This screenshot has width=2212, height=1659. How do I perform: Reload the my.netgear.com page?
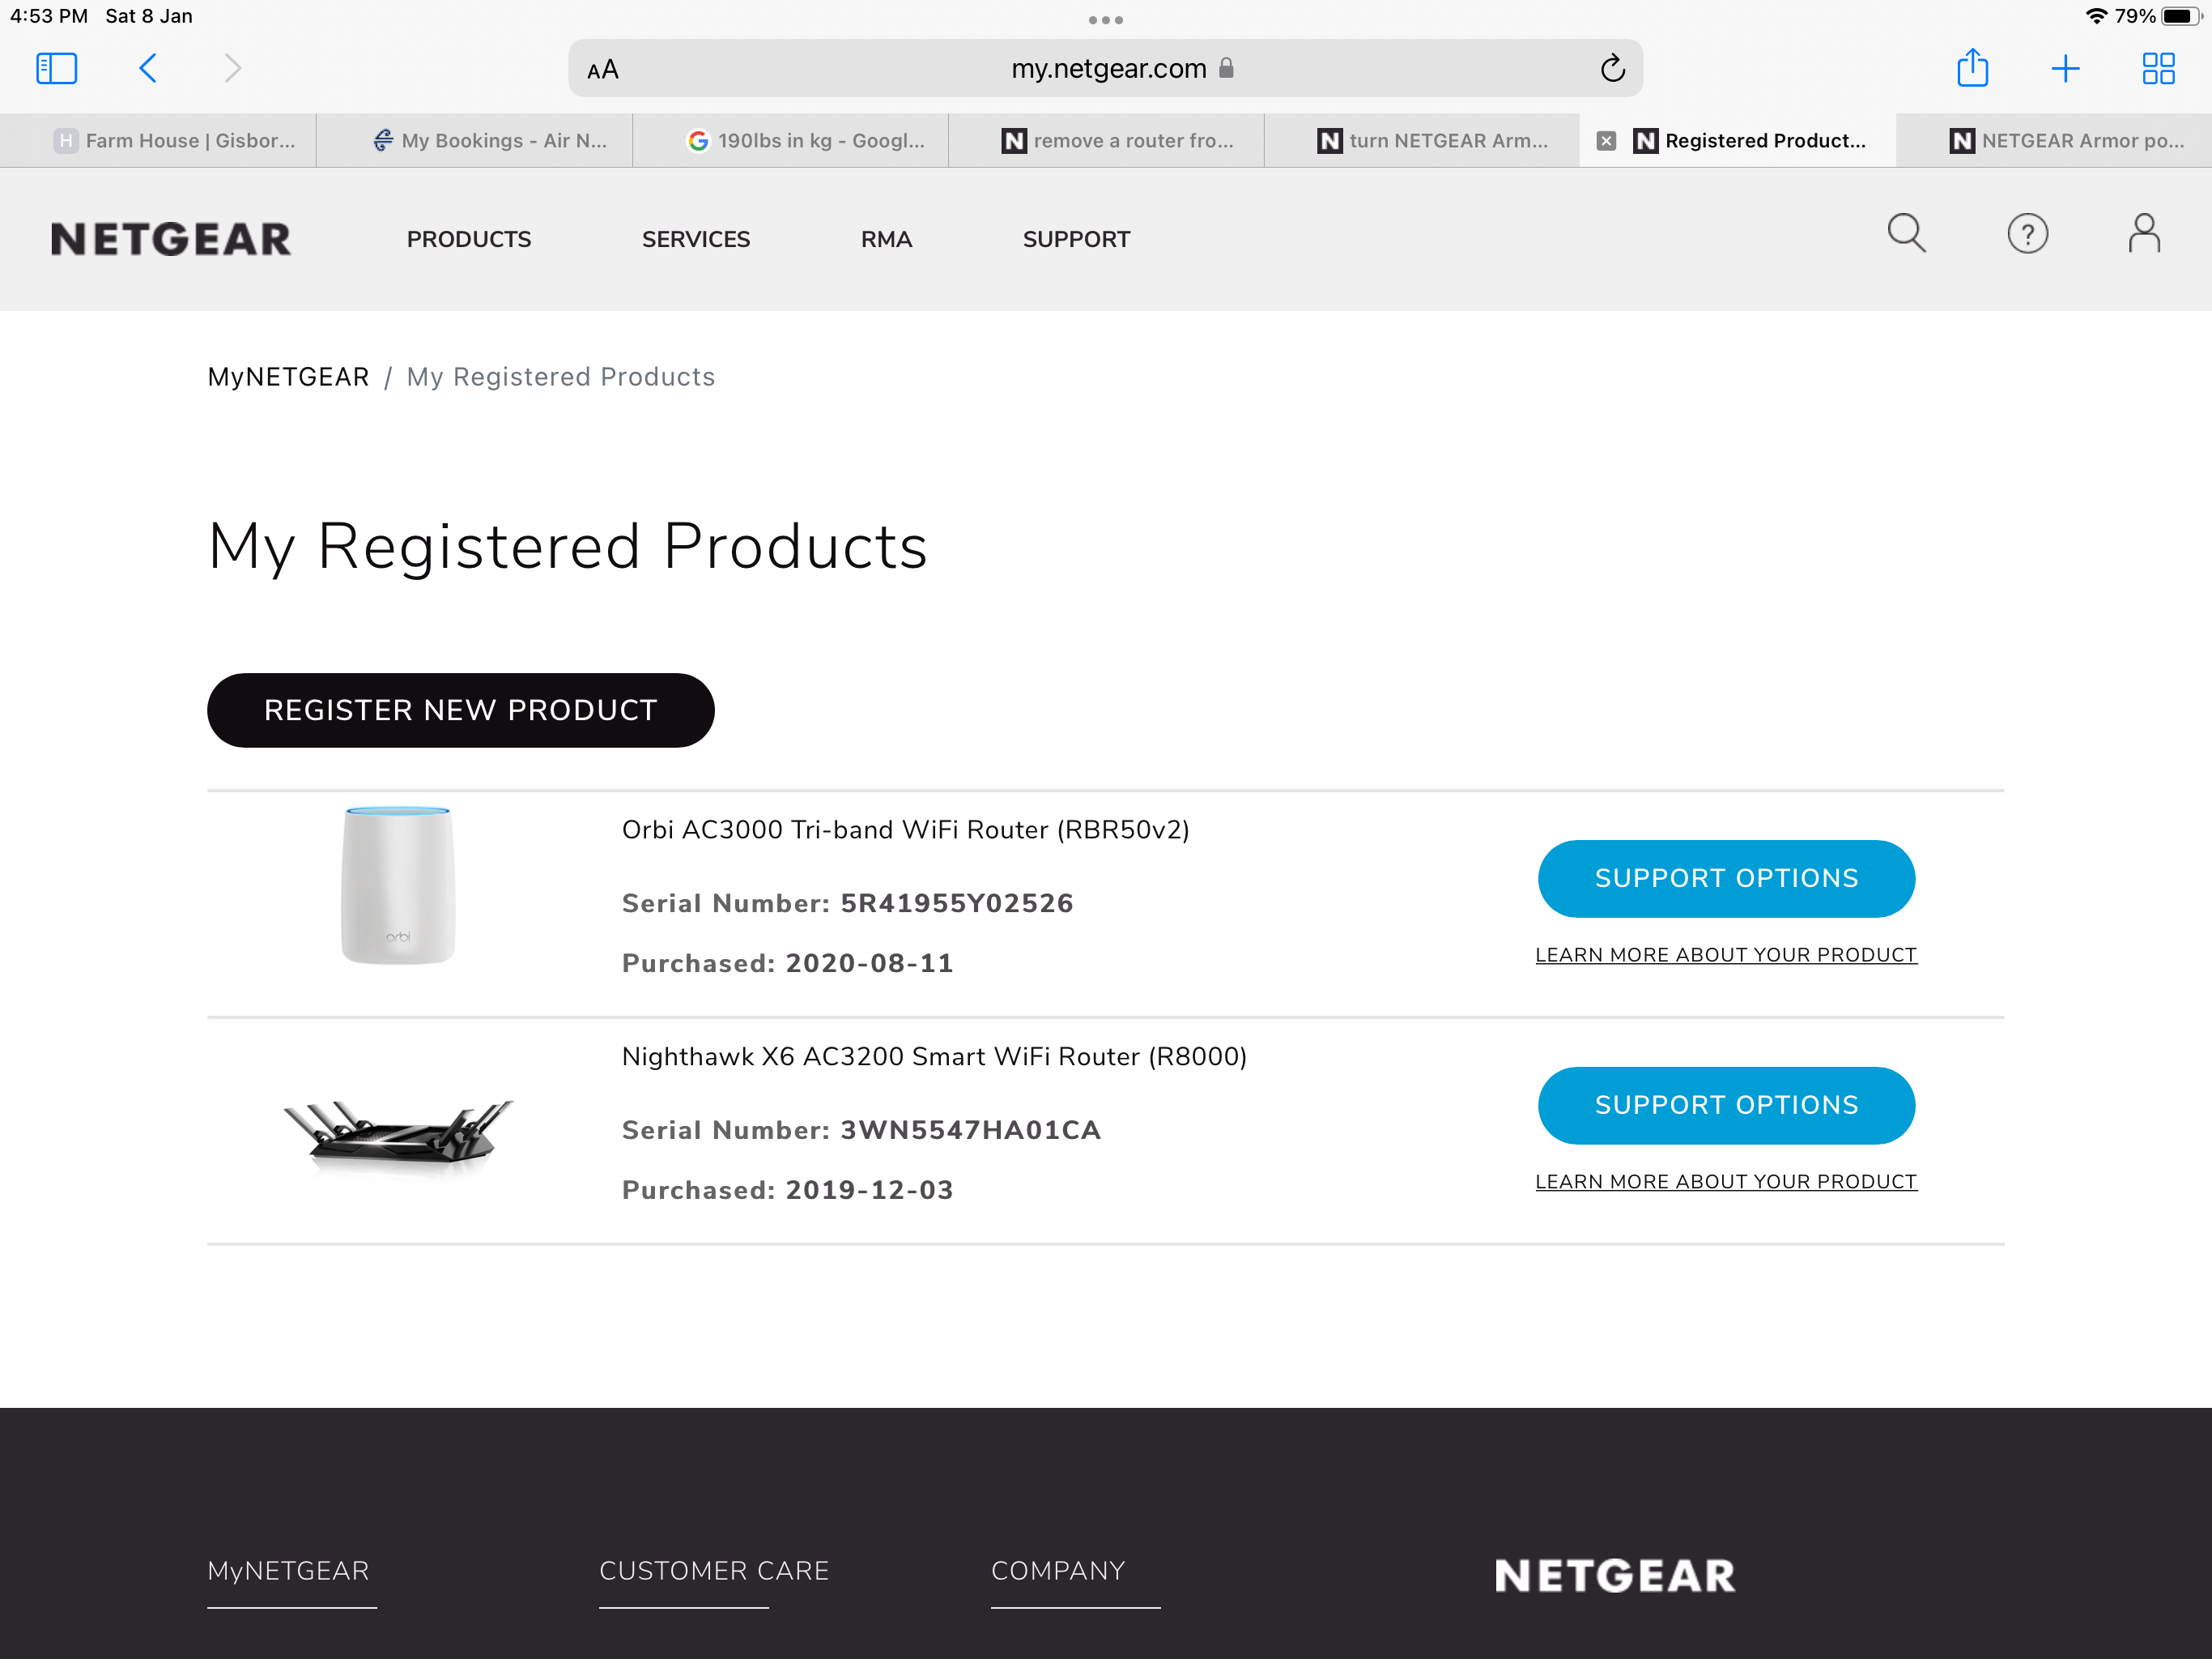[1612, 68]
